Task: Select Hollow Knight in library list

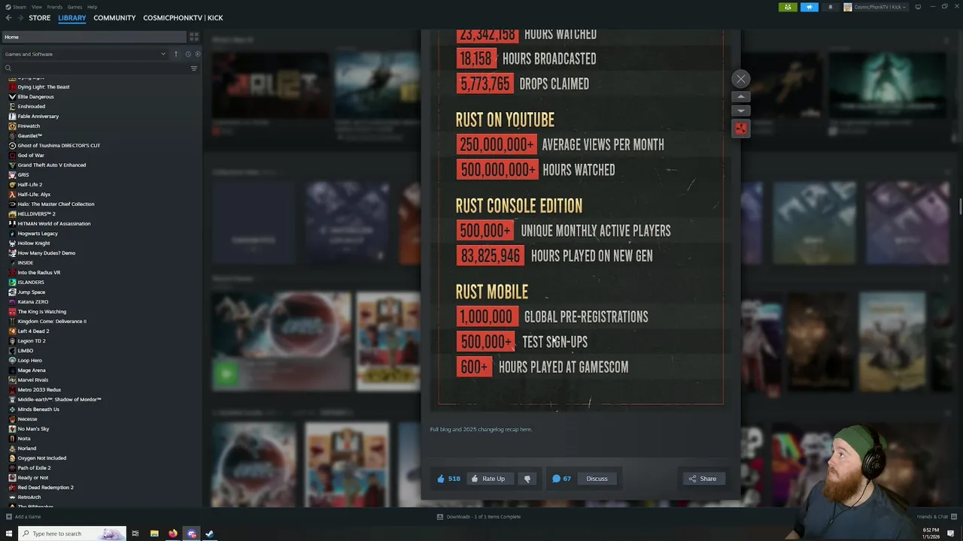Action: (x=34, y=243)
